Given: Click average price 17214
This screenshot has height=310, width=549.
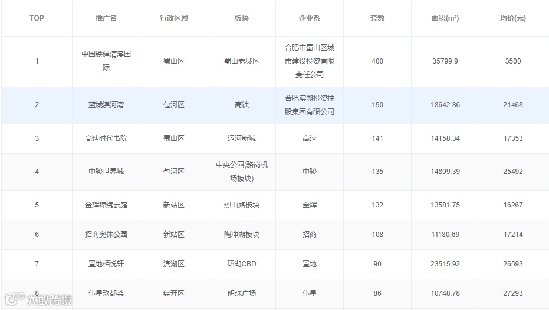Looking at the screenshot, I should (513, 235).
